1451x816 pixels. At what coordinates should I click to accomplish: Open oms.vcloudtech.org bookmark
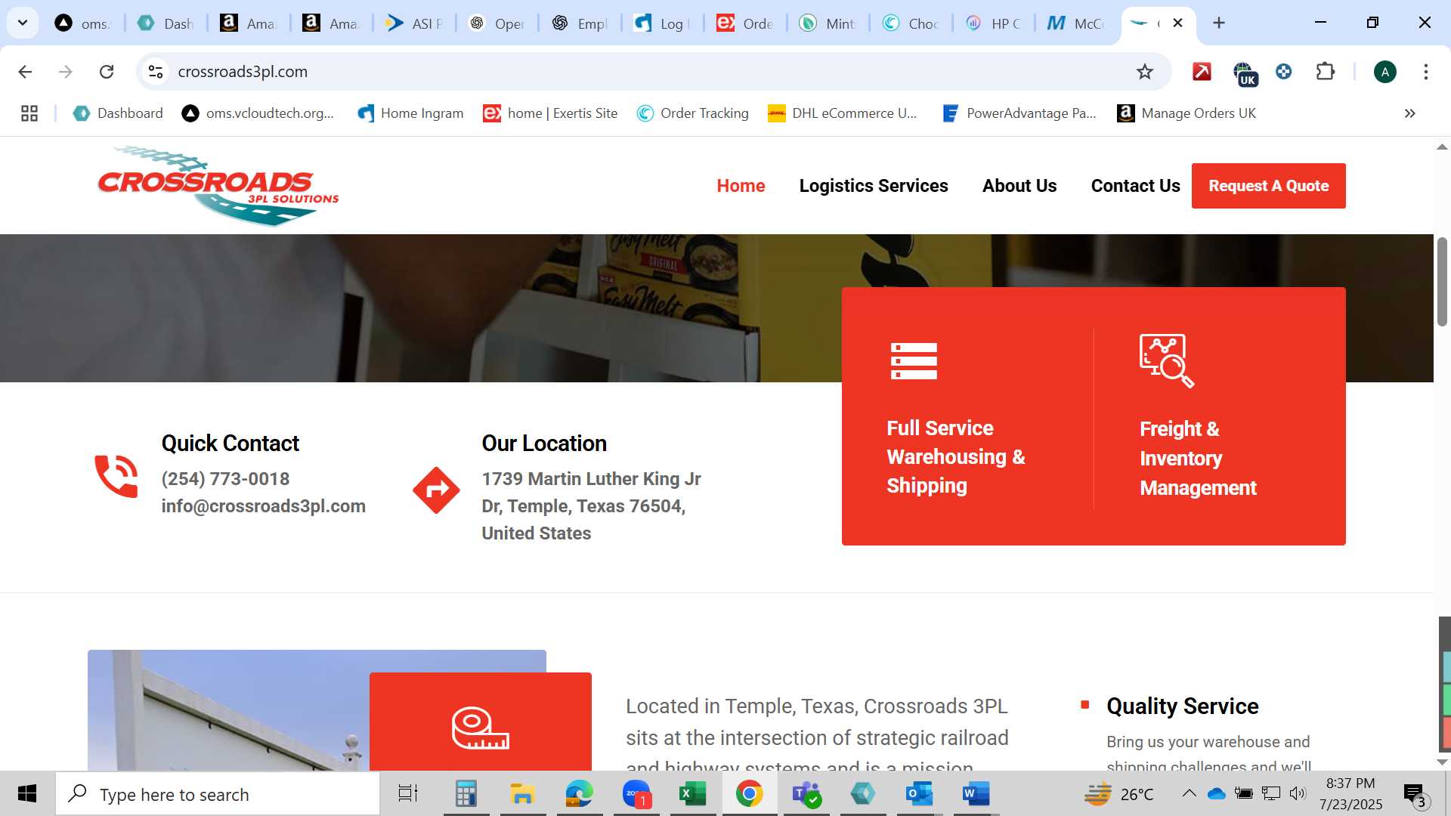coord(258,113)
